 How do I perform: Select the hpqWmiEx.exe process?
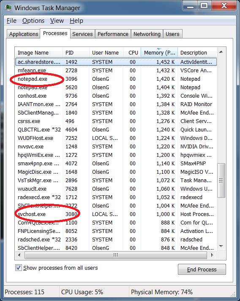pos(116,155)
